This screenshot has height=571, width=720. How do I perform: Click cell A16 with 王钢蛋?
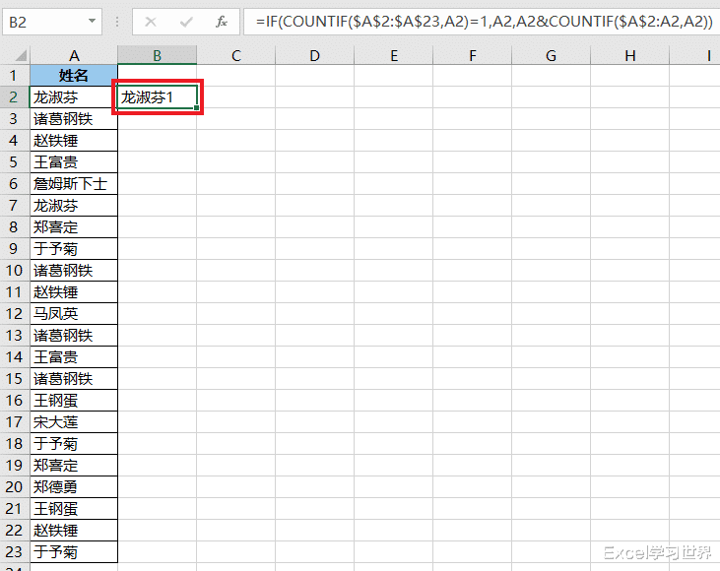pos(74,401)
